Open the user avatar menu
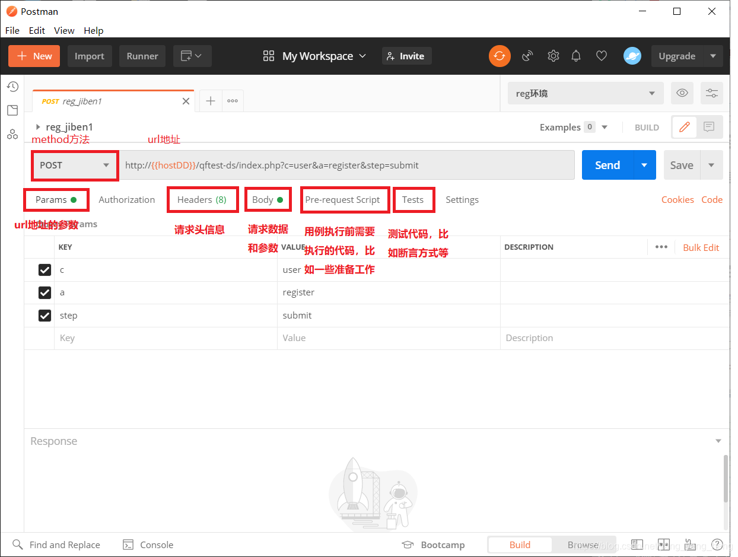 632,56
